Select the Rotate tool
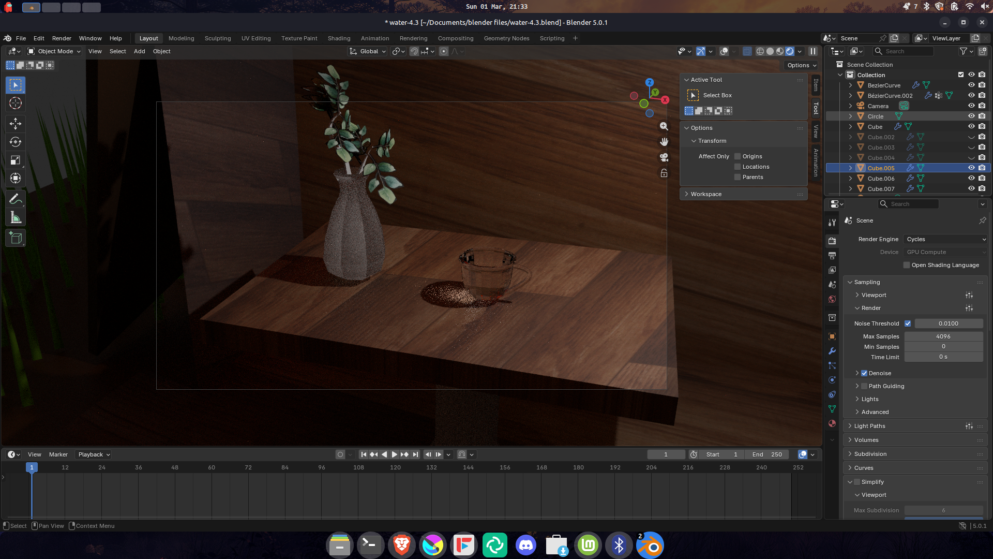The height and width of the screenshot is (559, 993). 16,142
